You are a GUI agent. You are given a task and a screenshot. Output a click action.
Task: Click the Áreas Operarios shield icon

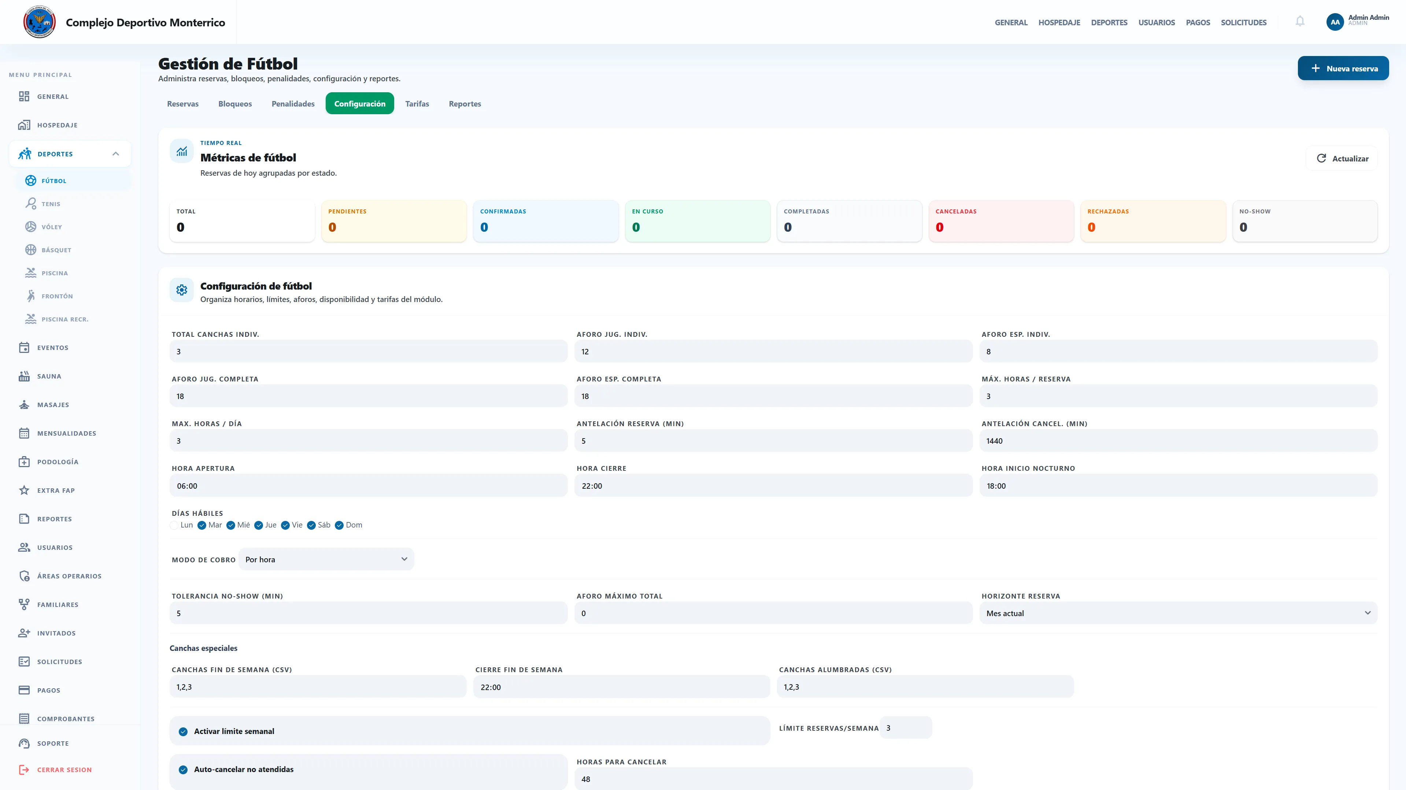(24, 575)
